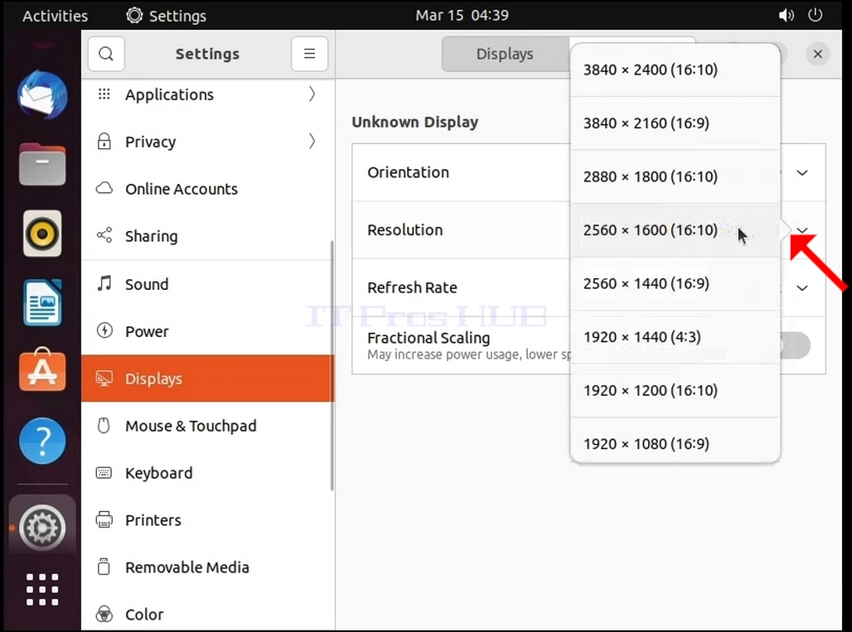Viewport: 852px width, 632px height.
Task: Click the Privacy lock icon
Action: pos(104,142)
